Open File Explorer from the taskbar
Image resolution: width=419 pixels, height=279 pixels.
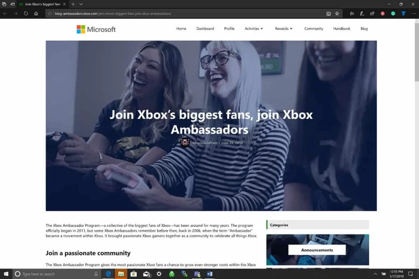121,274
